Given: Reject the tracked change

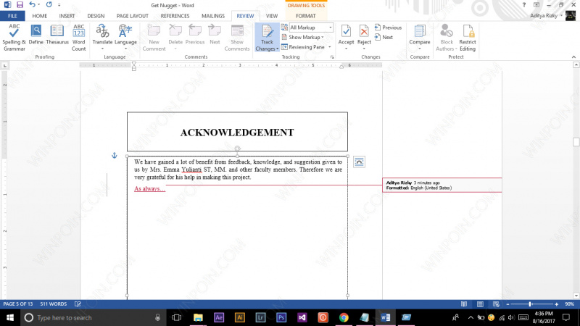Looking at the screenshot, I should pos(364,38).
